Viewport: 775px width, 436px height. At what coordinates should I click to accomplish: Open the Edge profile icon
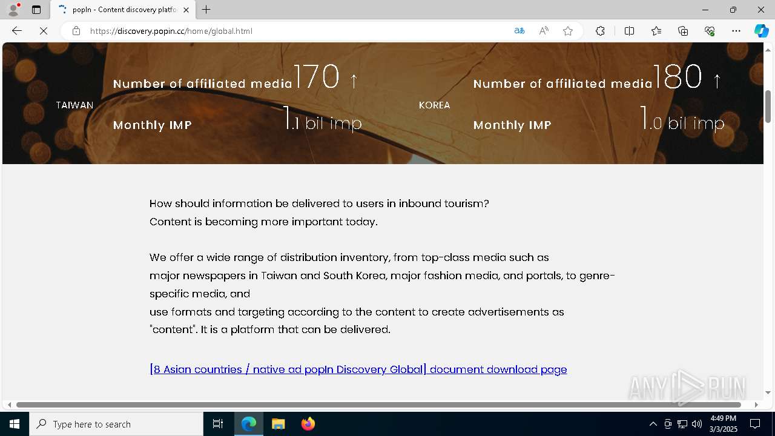pos(13,10)
